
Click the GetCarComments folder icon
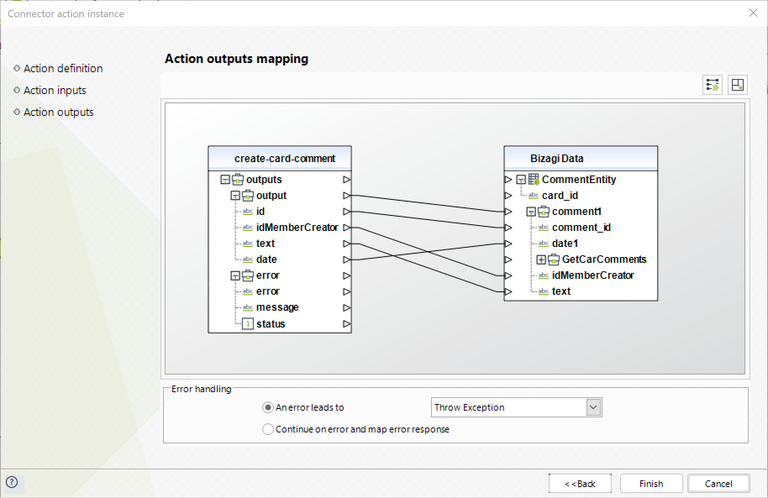[x=554, y=259]
